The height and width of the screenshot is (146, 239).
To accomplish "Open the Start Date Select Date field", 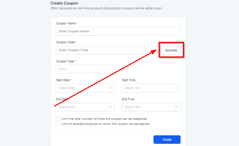I will coord(82,88).
